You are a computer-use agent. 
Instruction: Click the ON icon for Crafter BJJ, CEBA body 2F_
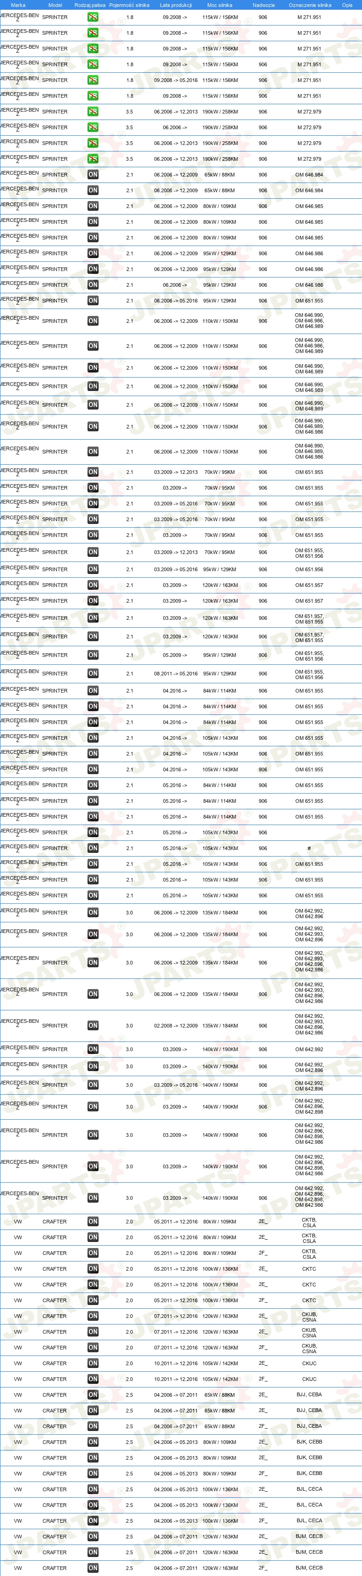coord(93,1426)
